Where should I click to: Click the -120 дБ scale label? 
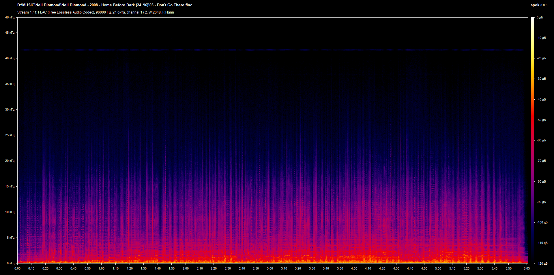[x=542, y=263]
